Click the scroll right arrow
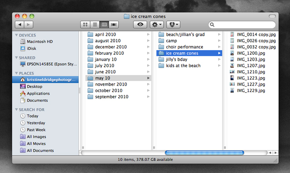This screenshot has height=173, width=290. pyautogui.click(x=275, y=153)
